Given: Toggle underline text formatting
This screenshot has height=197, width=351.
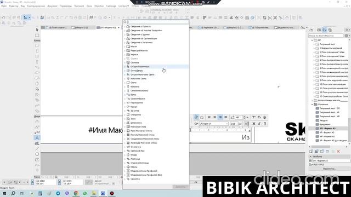Looking at the screenshot, I should 265,124.
